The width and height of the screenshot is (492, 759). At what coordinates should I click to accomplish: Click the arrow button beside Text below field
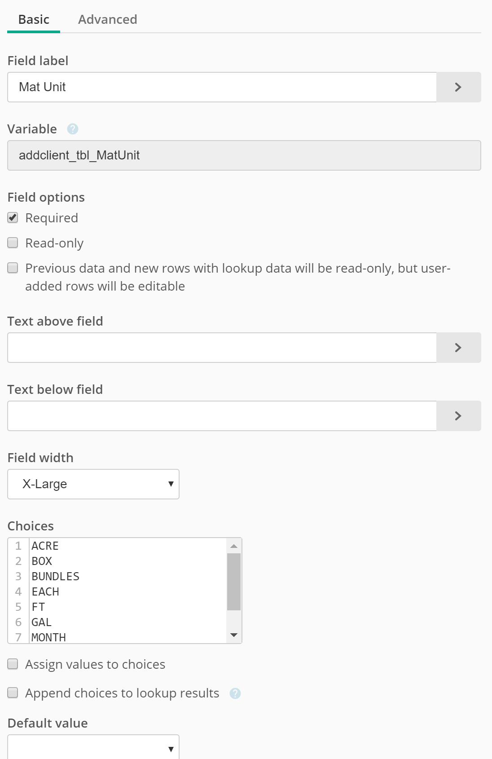(x=458, y=416)
